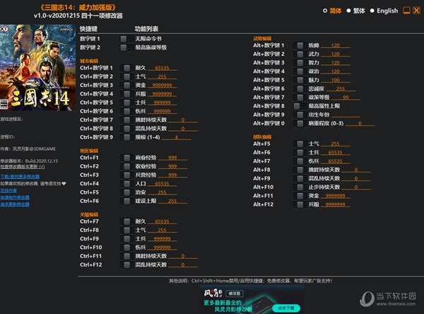This screenshot has width=424, height=314.
Task: Enable 无限命令书 cheat checkbox
Action: coord(125,37)
